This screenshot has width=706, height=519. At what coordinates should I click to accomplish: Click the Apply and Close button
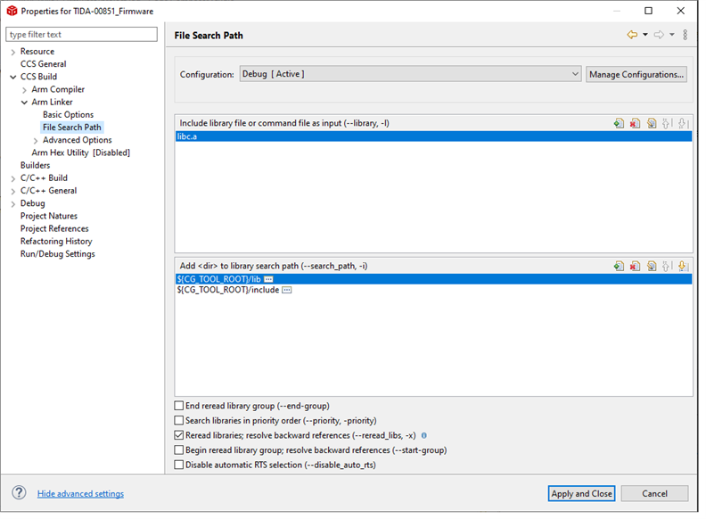[x=581, y=493]
